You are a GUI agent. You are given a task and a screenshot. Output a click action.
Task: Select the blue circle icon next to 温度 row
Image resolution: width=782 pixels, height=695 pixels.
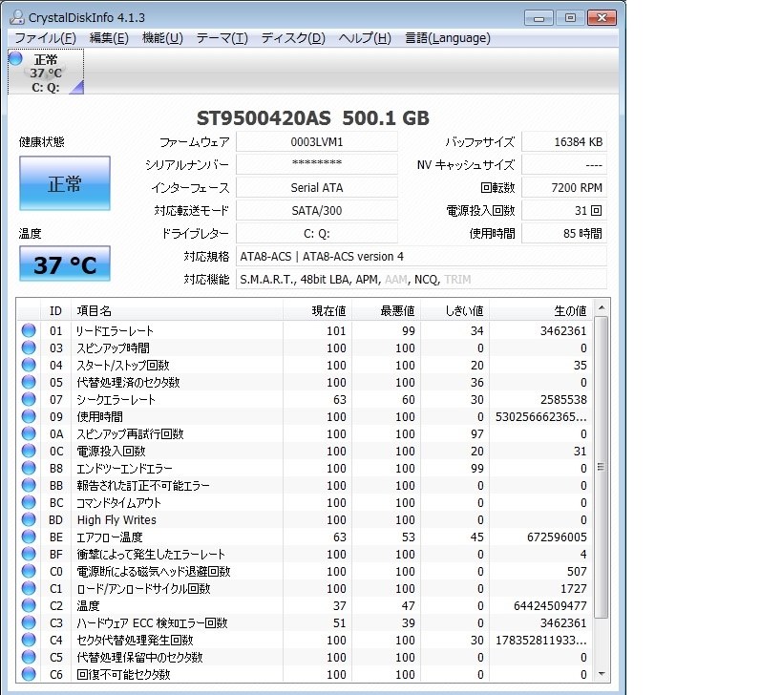coord(28,606)
